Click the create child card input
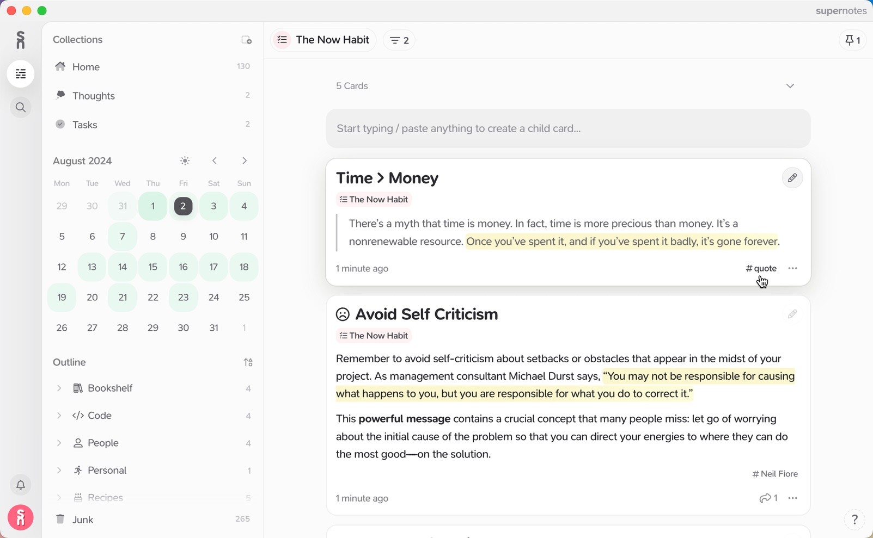Image resolution: width=873 pixels, height=538 pixels. click(x=567, y=129)
